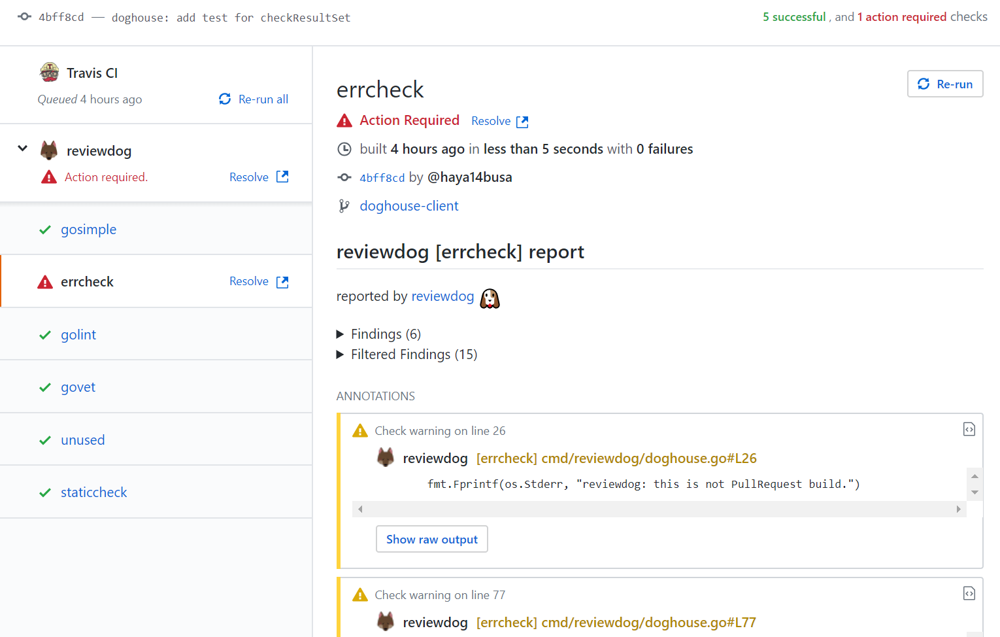
Task: Collapse the reviewdog check suite chevron
Action: pos(22,148)
